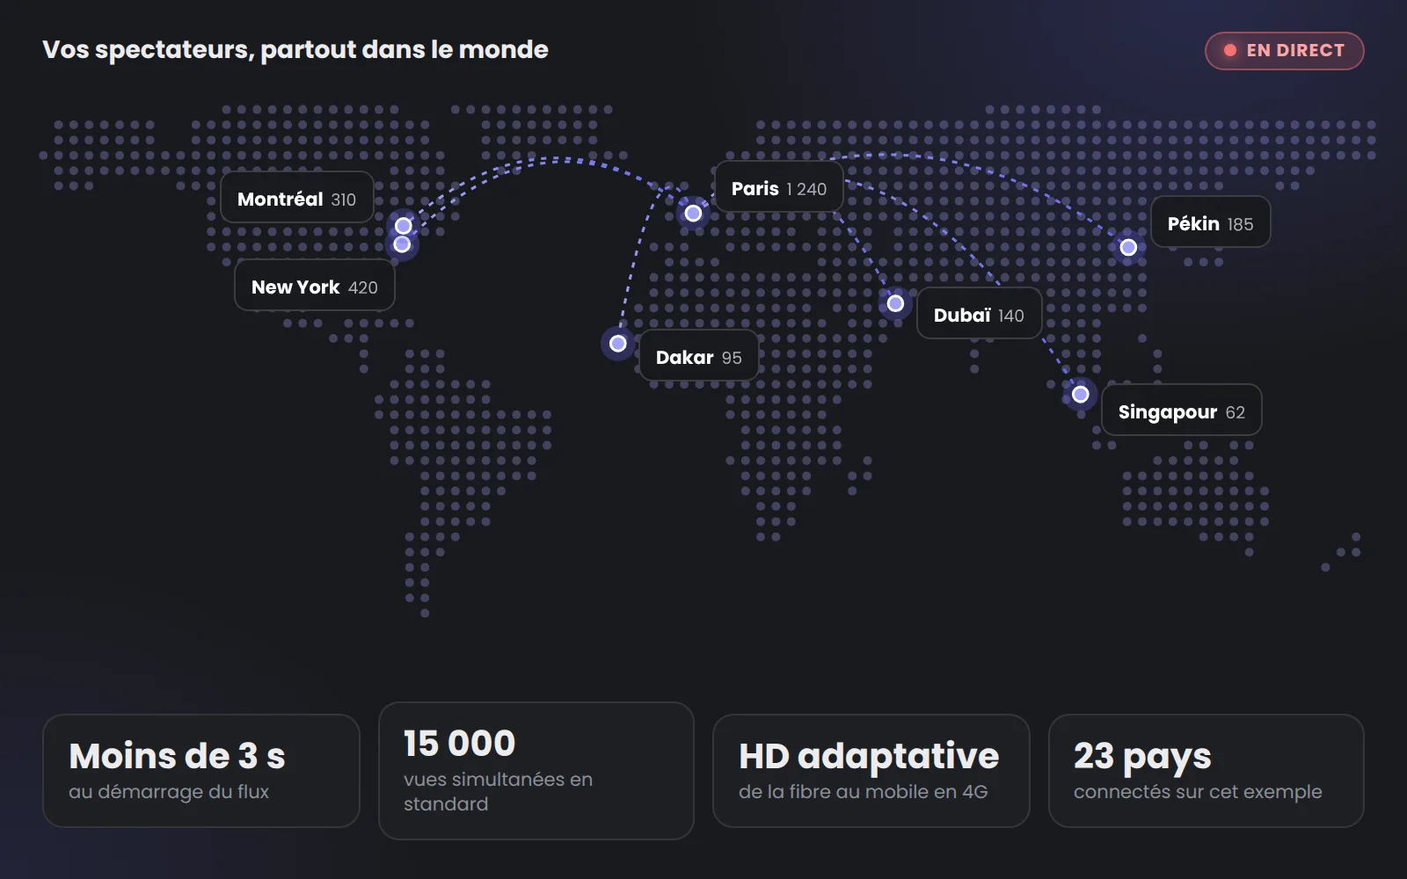Open the Singapour 62 label

pyautogui.click(x=1182, y=410)
